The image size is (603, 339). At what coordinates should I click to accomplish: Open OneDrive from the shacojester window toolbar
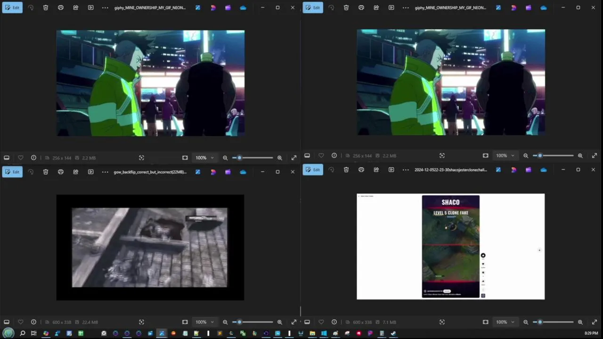544,169
